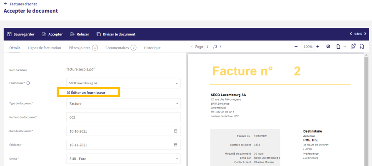This screenshot has width=372, height=166.
Task: Click the PDF viewer vertical scrollbar
Action: [366, 112]
